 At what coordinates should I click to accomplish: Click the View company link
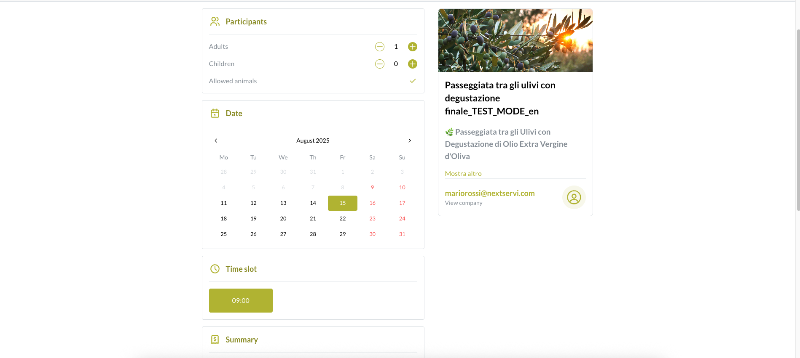tap(463, 203)
